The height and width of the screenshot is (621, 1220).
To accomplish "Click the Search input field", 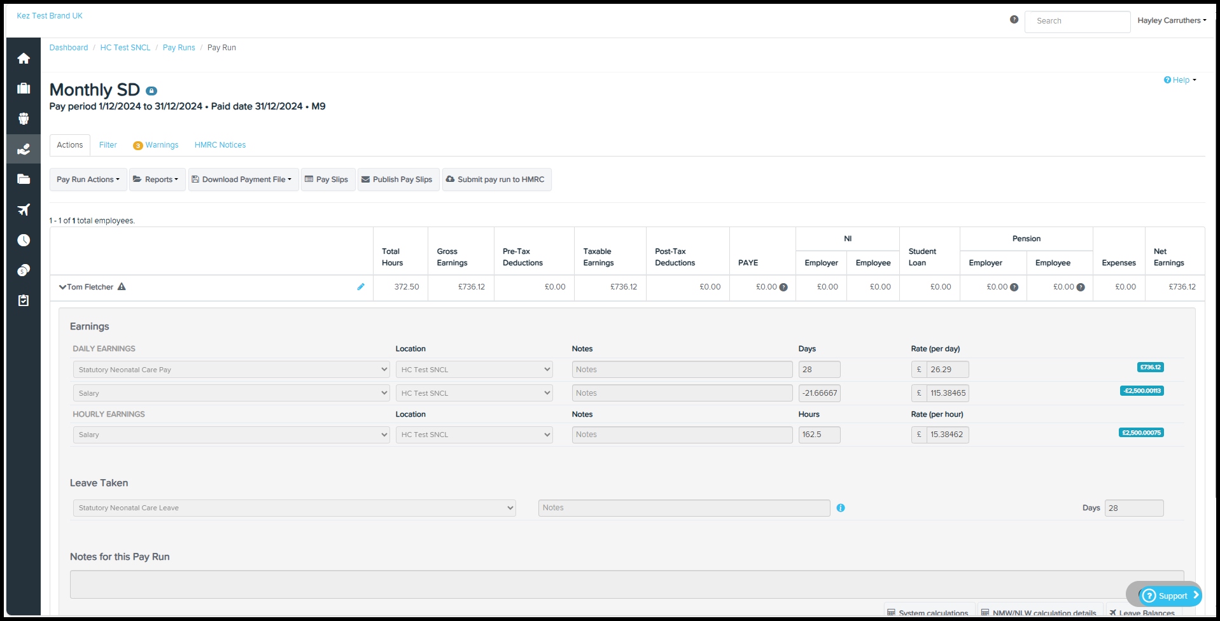I will point(1077,21).
